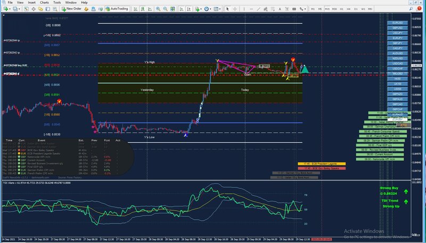This screenshot has height=243, width=426.
Task: Open the Help menu
Action: (x=84, y=3)
